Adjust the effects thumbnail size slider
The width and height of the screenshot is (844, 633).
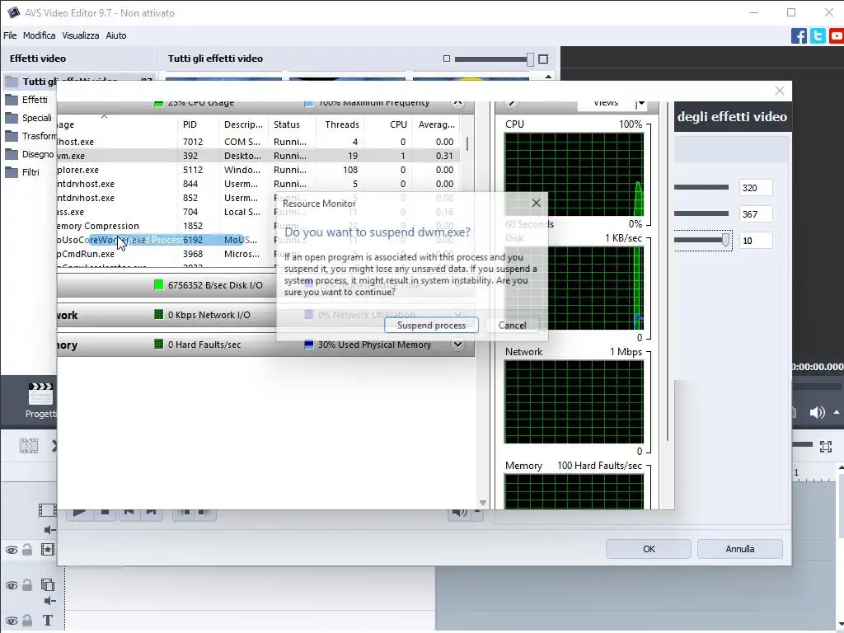530,59
